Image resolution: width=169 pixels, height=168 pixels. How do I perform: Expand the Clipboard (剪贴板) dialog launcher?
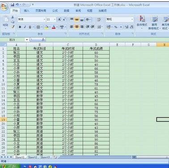pos(14,34)
